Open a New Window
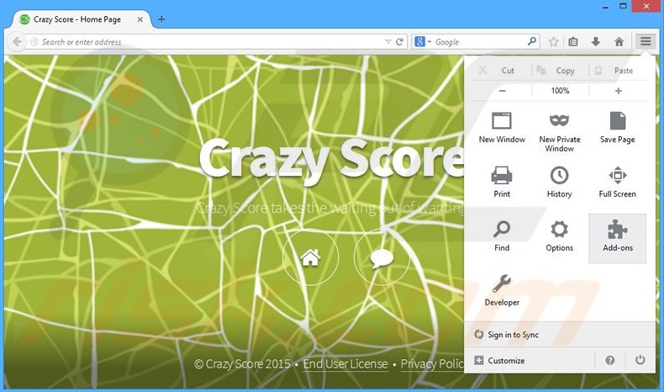The width and height of the screenshot is (664, 392). 502,128
